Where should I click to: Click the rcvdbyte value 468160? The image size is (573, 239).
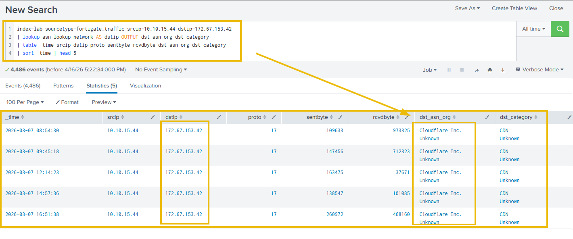[401, 214]
